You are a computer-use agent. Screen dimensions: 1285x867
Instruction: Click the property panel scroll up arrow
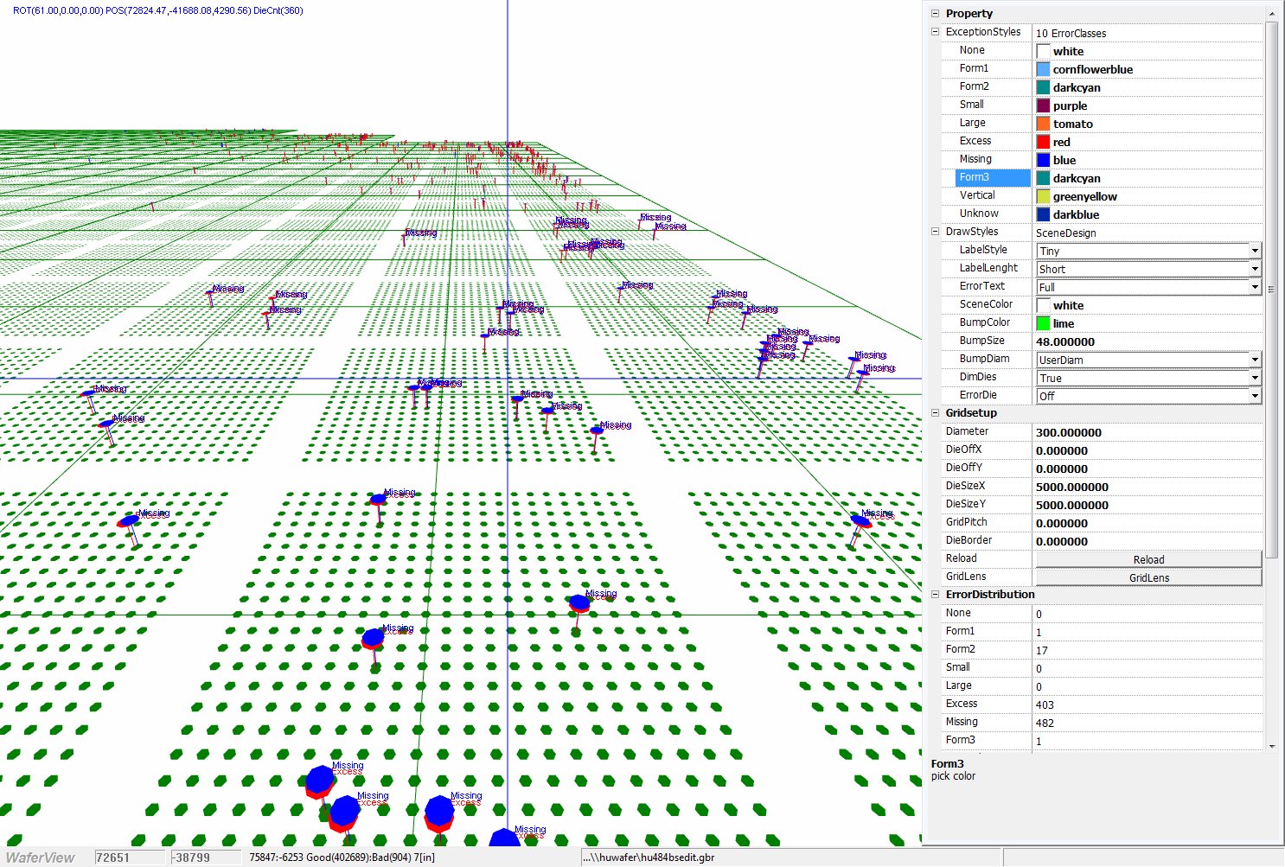point(1271,14)
